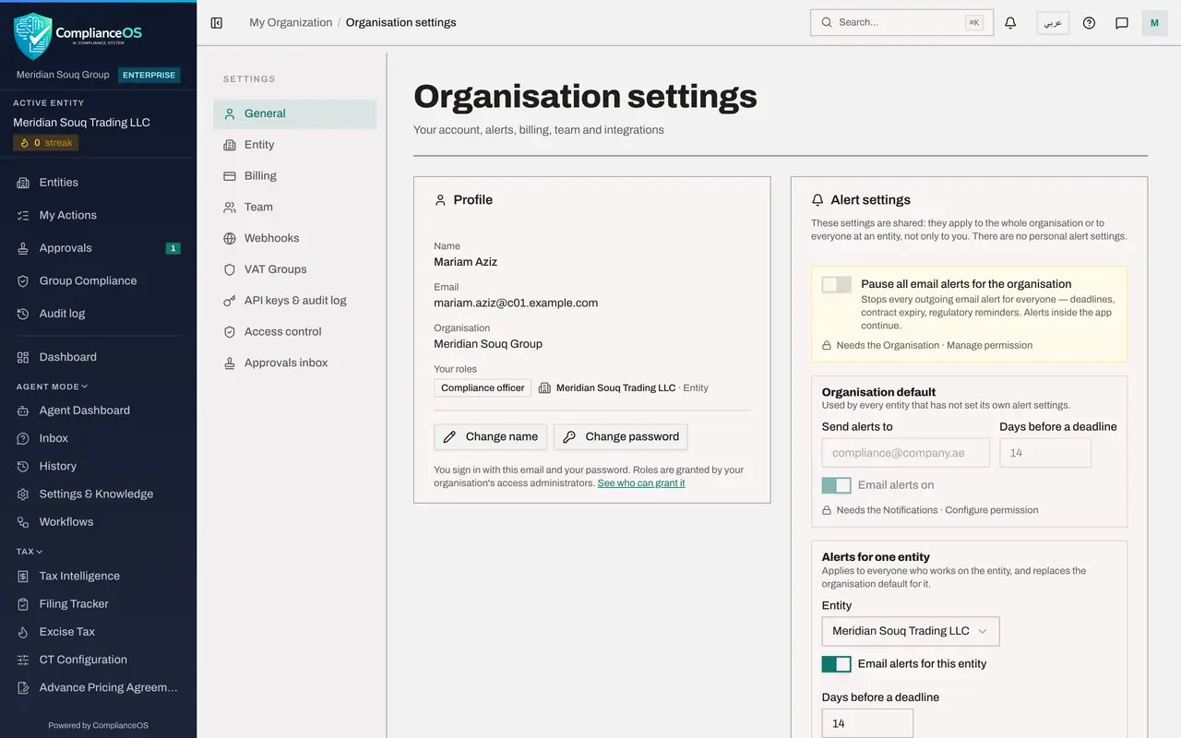Go to My Organization breadcrumb

tap(291, 23)
